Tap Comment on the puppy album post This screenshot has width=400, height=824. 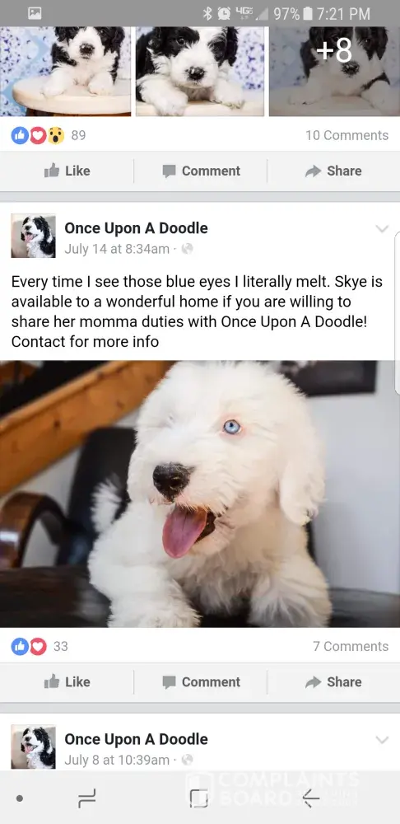pos(201,171)
